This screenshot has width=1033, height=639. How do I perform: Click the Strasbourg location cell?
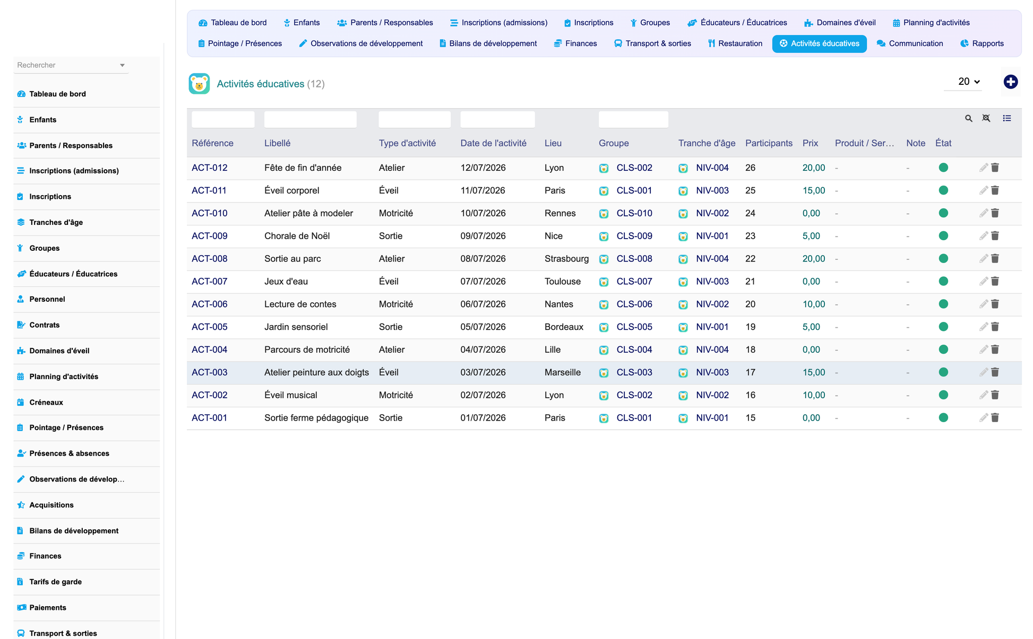(x=566, y=259)
